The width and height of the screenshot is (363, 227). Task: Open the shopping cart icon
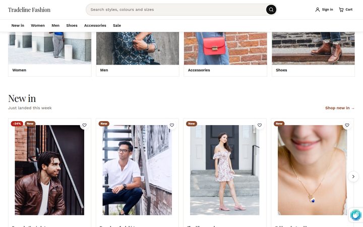(x=341, y=10)
